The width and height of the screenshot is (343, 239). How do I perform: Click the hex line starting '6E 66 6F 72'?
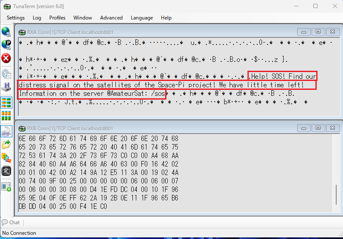98,139
